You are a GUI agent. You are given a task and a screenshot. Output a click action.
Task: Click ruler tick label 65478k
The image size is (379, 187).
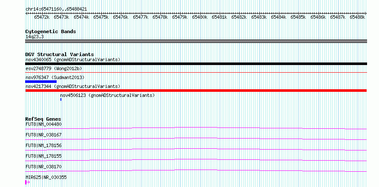tap(160, 17)
